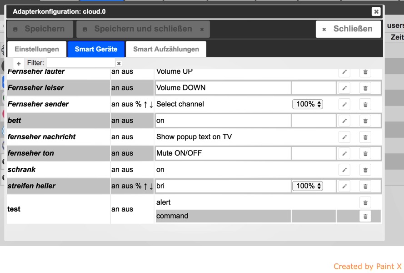
Task: Delete the alert state of test
Action: 365,202
